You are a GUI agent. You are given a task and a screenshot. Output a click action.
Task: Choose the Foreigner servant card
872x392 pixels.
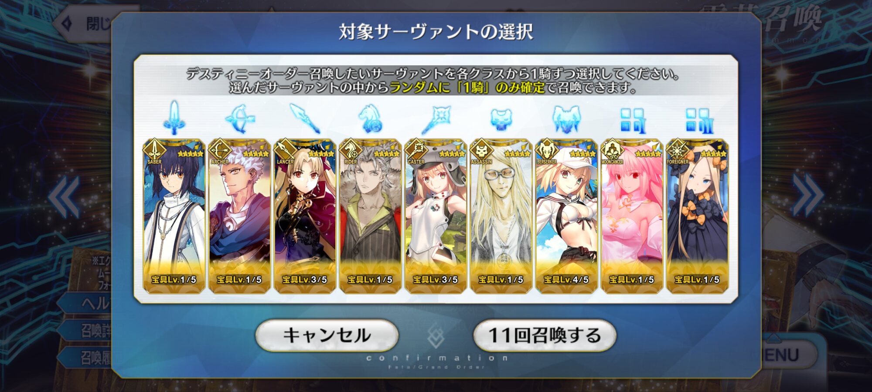[x=697, y=216]
